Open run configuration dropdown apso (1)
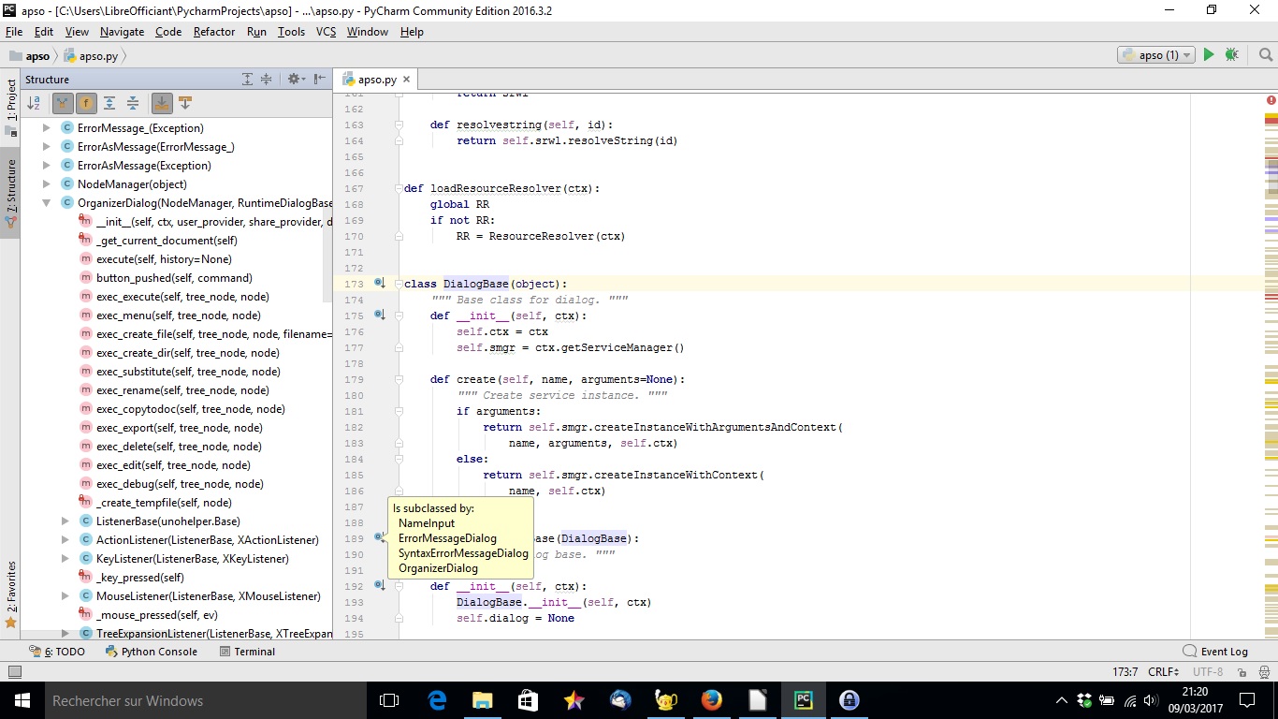 click(1156, 55)
